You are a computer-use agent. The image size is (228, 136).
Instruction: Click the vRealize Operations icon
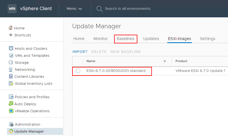tap(11, 111)
